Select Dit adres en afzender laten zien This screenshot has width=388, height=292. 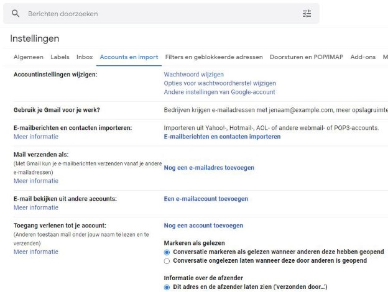point(167,287)
